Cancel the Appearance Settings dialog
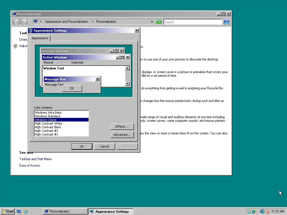Viewport: 287px width, 215px height. [104, 146]
